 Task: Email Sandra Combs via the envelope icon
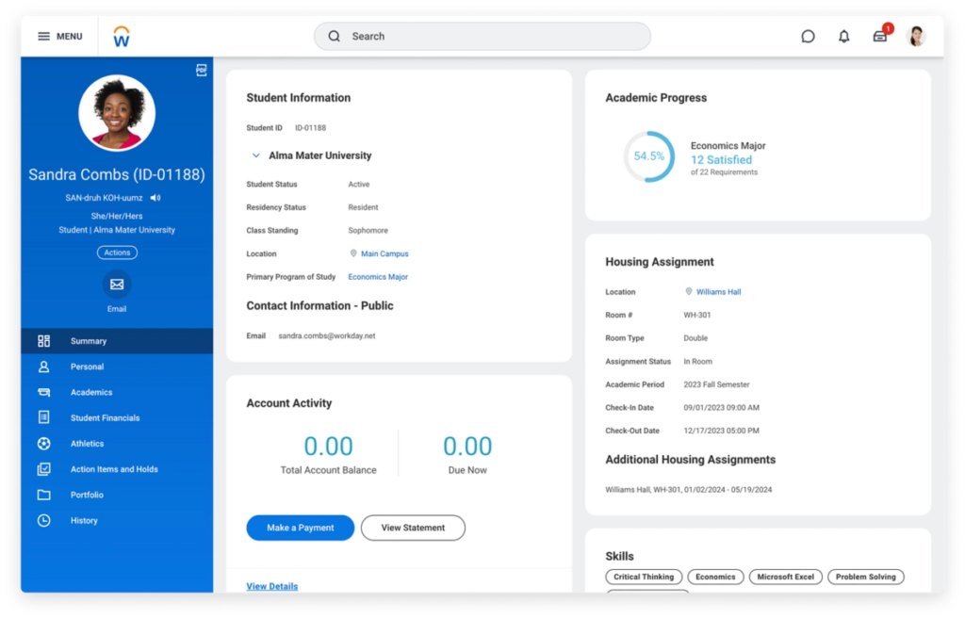coord(116,284)
